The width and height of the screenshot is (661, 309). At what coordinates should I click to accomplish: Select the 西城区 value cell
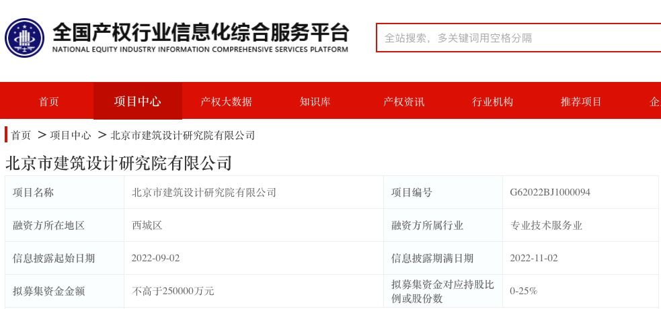pos(254,225)
